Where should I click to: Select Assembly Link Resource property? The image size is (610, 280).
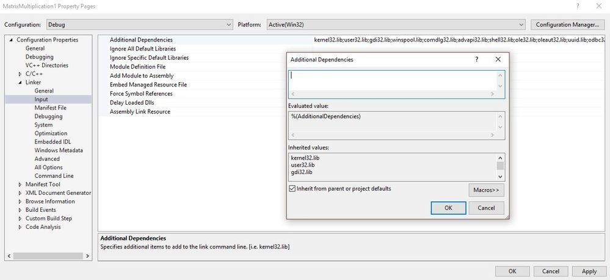[140, 111]
